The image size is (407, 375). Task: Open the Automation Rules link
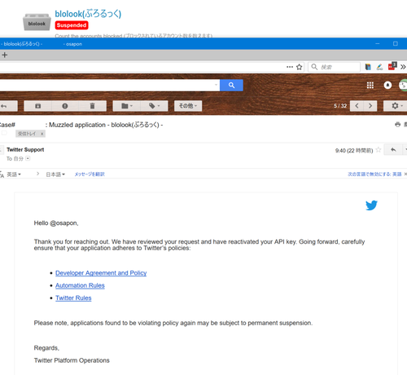(80, 285)
